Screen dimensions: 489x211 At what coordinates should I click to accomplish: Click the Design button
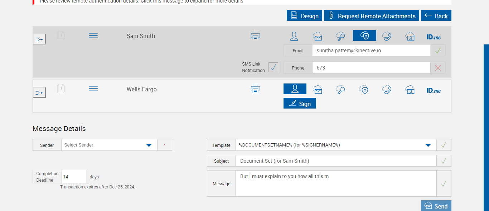304,16
